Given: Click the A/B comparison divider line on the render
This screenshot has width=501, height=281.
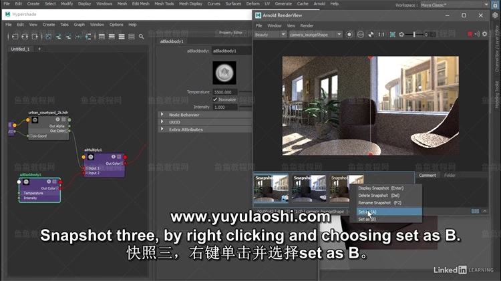Looking at the screenshot, I should tap(371, 106).
